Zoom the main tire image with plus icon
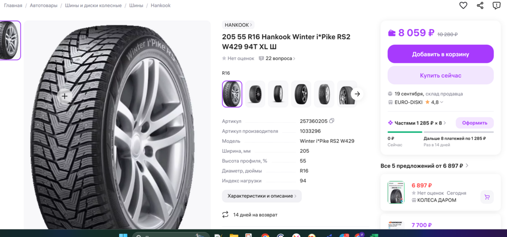The image size is (507, 237). pyautogui.click(x=65, y=96)
